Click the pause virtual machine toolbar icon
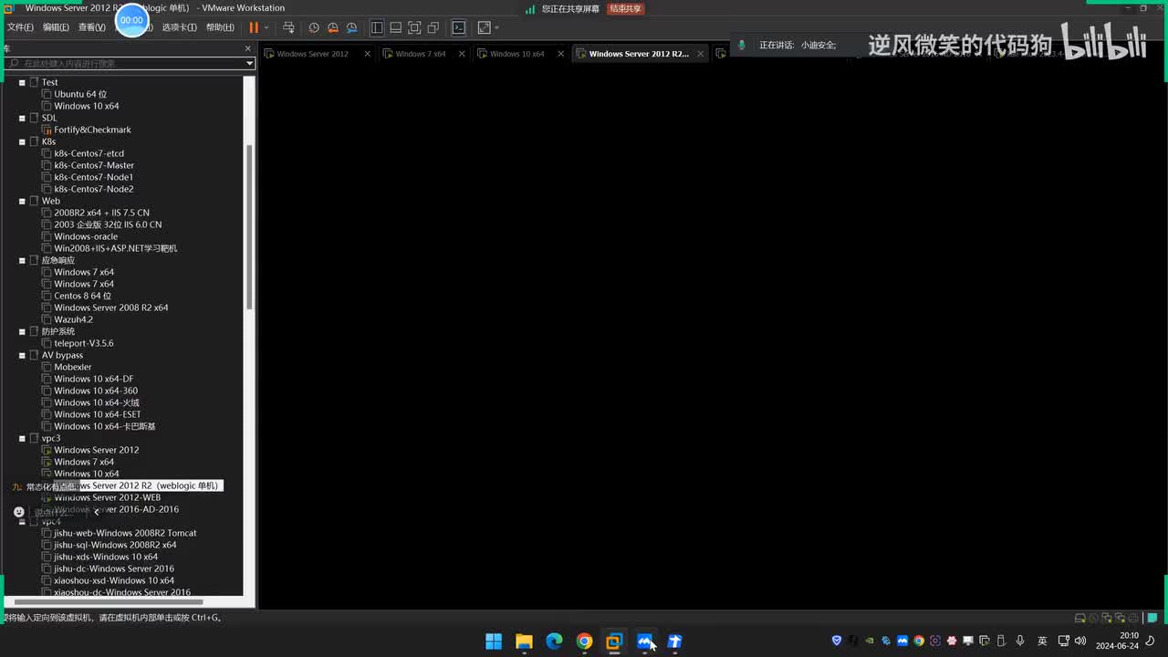This screenshot has height=657, width=1168. [x=254, y=27]
